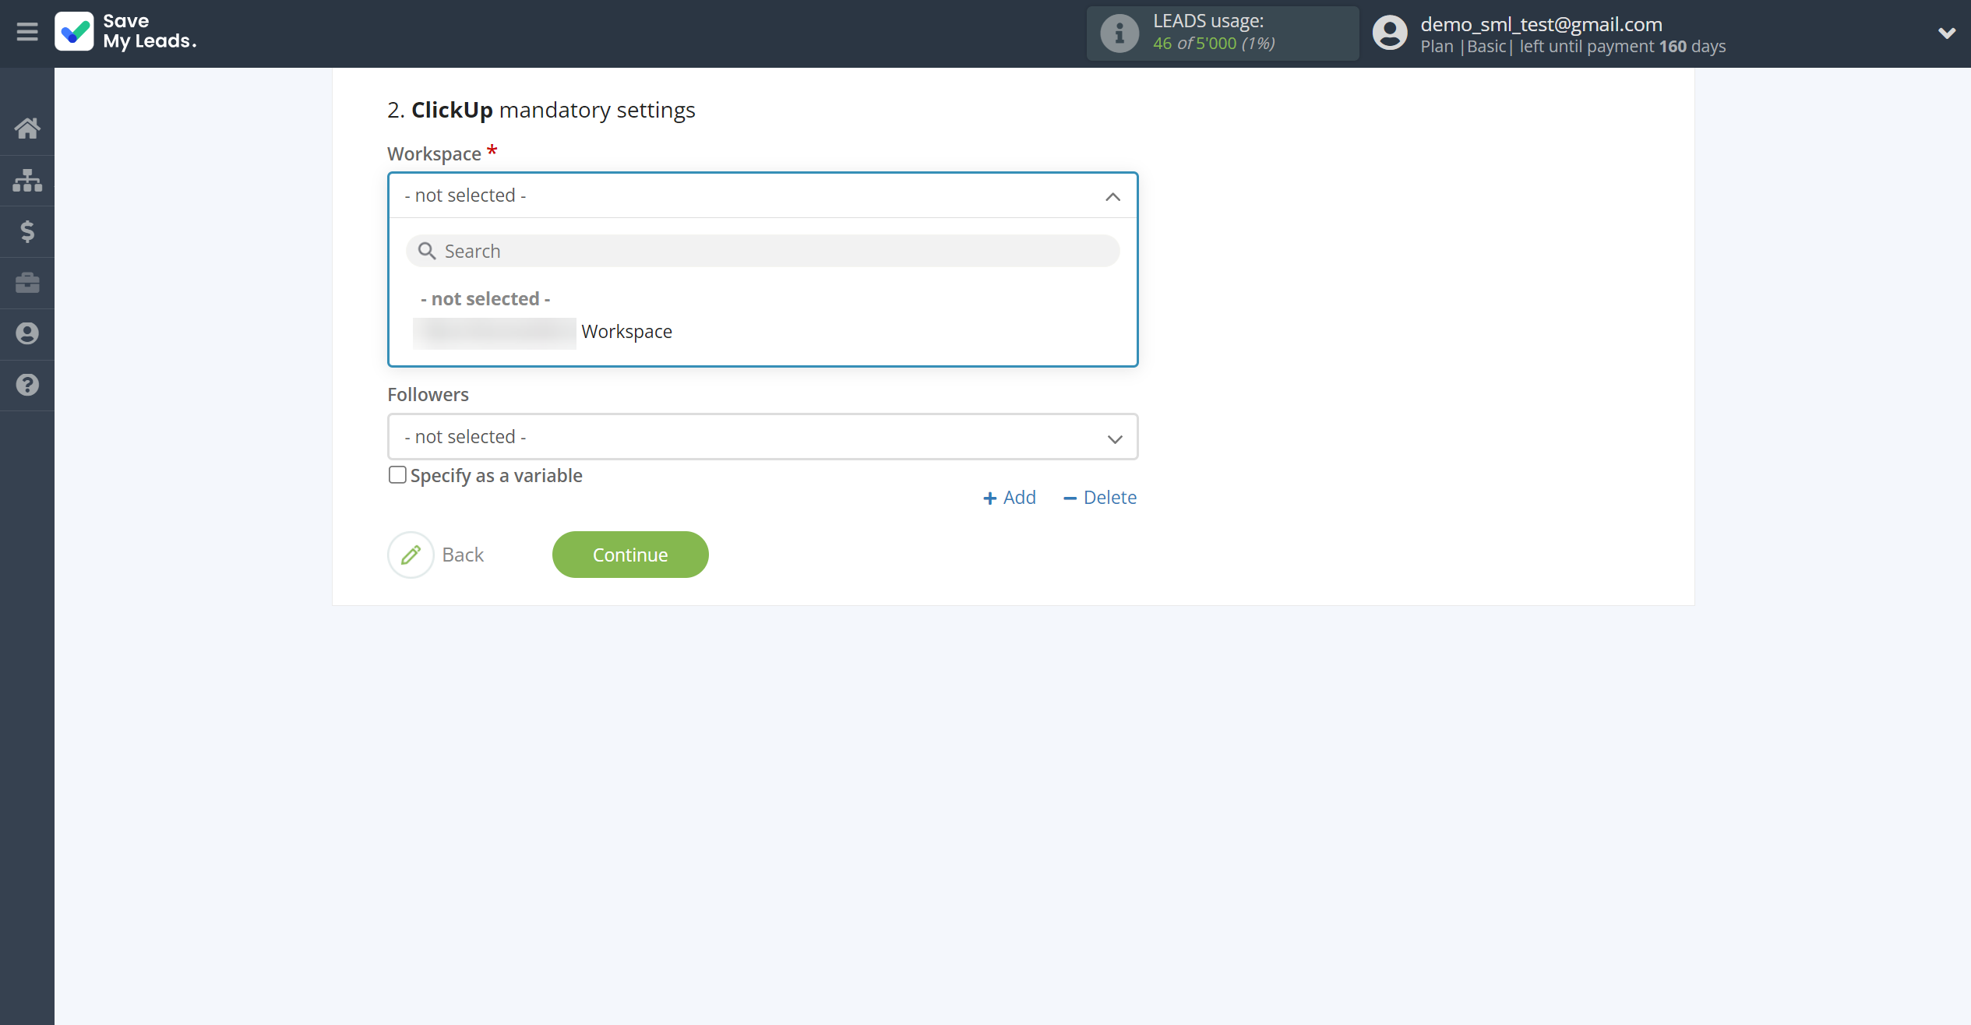
Task: Click the 'ClickUp mandatory settings' heading
Action: (x=541, y=111)
